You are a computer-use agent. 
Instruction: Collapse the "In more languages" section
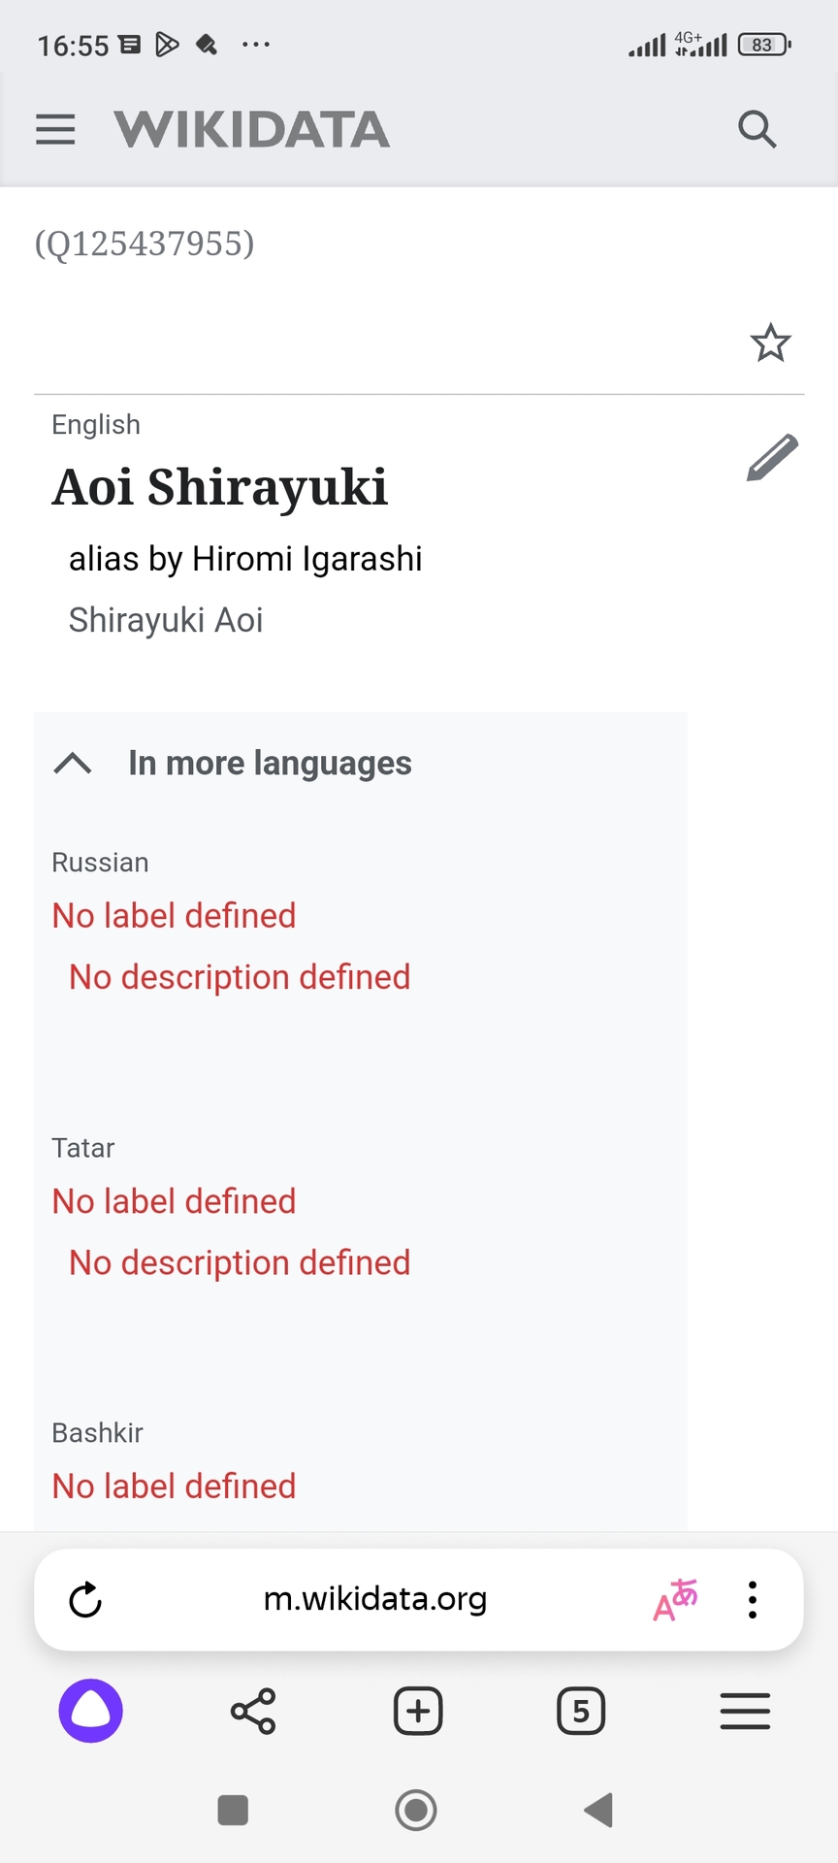(x=74, y=764)
